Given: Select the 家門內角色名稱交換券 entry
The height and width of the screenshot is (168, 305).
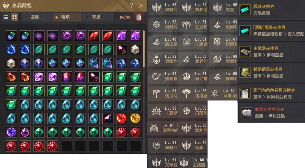Looking at the screenshot, I should [271, 93].
